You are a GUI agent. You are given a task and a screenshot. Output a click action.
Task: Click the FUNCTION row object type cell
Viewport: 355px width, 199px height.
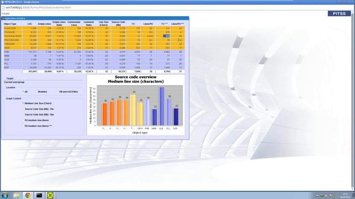pyautogui.click(x=13, y=28)
